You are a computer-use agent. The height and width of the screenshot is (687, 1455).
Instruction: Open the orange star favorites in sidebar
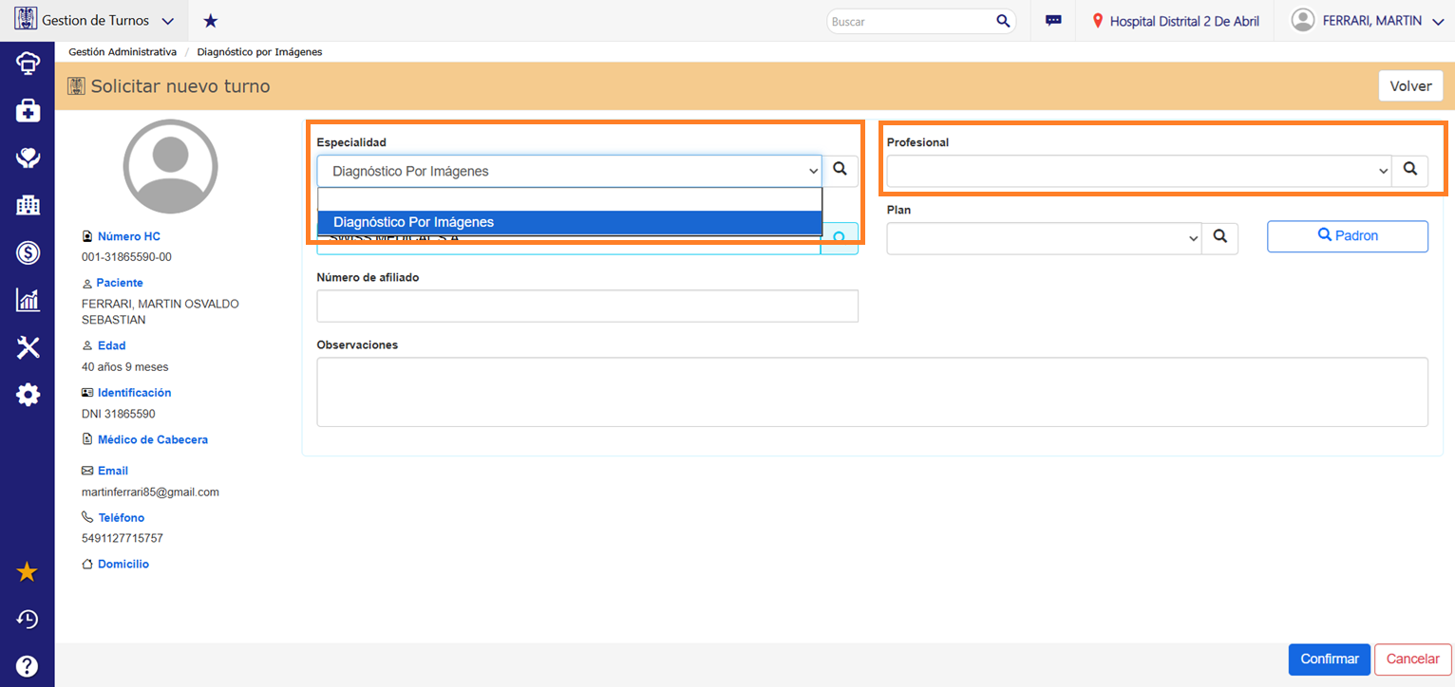coord(28,572)
